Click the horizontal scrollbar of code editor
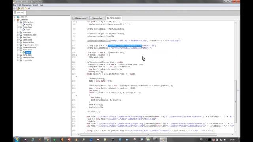The height and width of the screenshot is (142, 253). (x=149, y=135)
